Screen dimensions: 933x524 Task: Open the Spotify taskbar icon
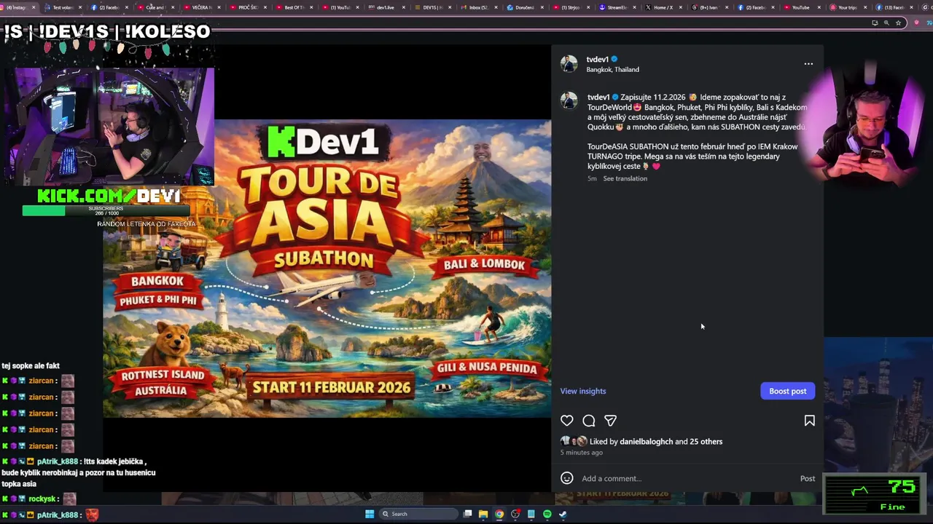tap(547, 514)
